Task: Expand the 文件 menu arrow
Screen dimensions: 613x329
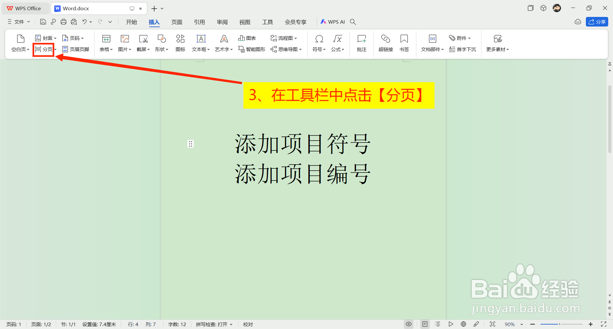Action: (28, 22)
